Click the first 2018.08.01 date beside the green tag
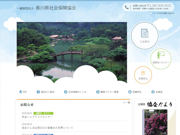Screen dimensions: 180x135 [27, 113]
